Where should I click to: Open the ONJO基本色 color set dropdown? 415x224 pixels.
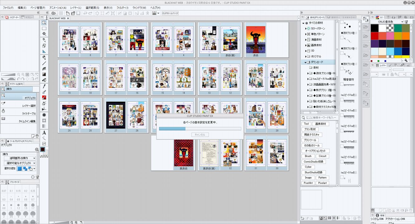point(402,22)
